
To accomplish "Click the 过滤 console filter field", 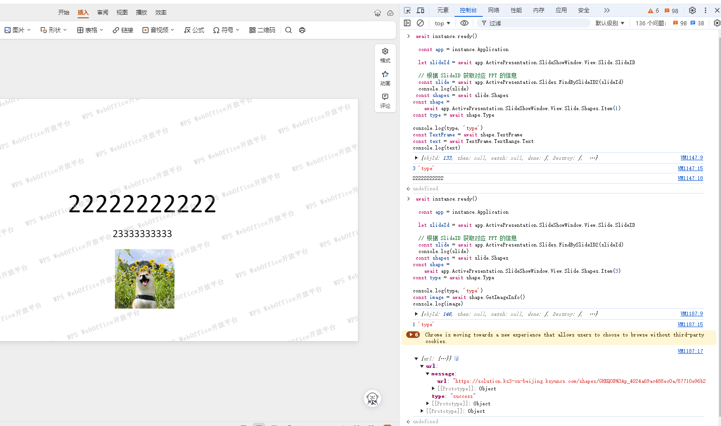I will click(x=533, y=23).
